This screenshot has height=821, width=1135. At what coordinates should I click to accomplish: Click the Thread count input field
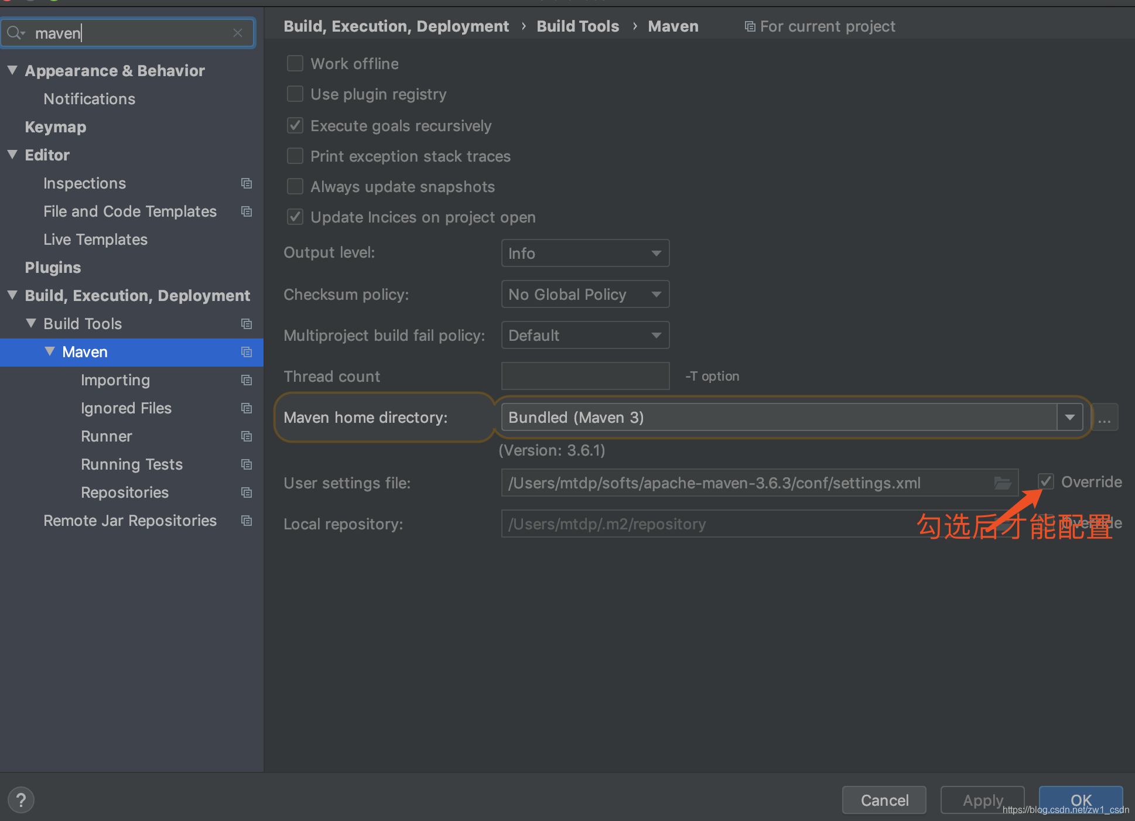click(x=584, y=376)
